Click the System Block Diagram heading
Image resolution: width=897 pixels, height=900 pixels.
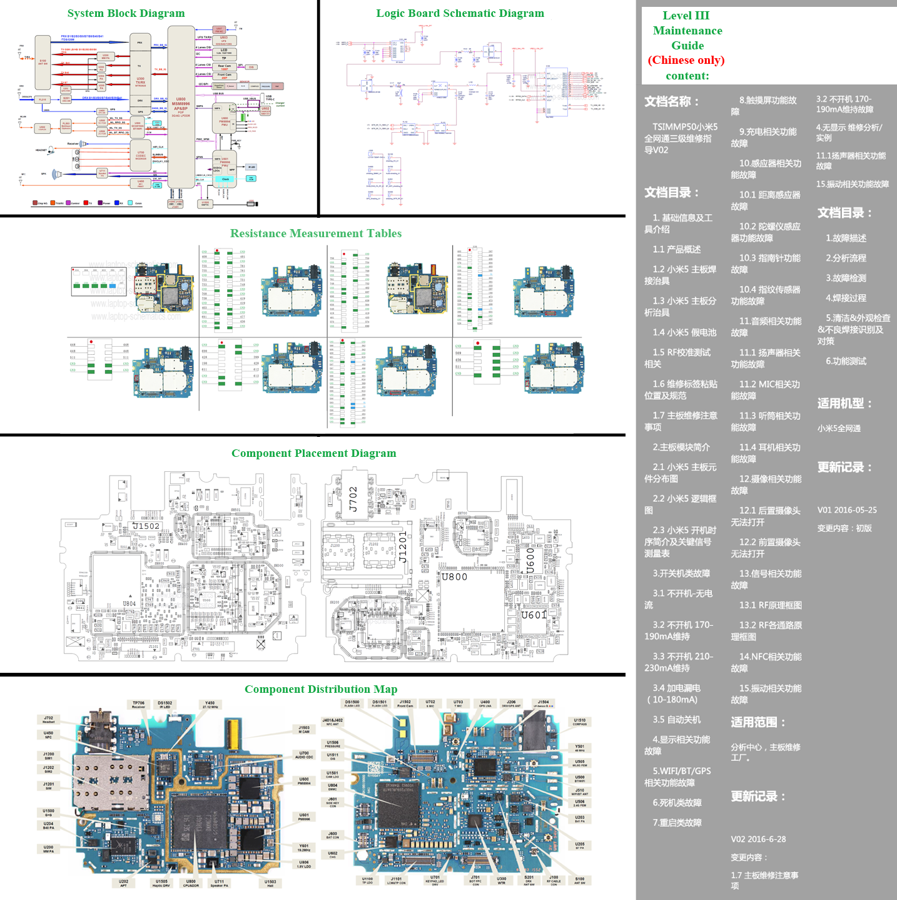(126, 13)
